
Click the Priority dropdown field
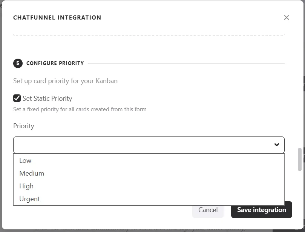pyautogui.click(x=149, y=145)
